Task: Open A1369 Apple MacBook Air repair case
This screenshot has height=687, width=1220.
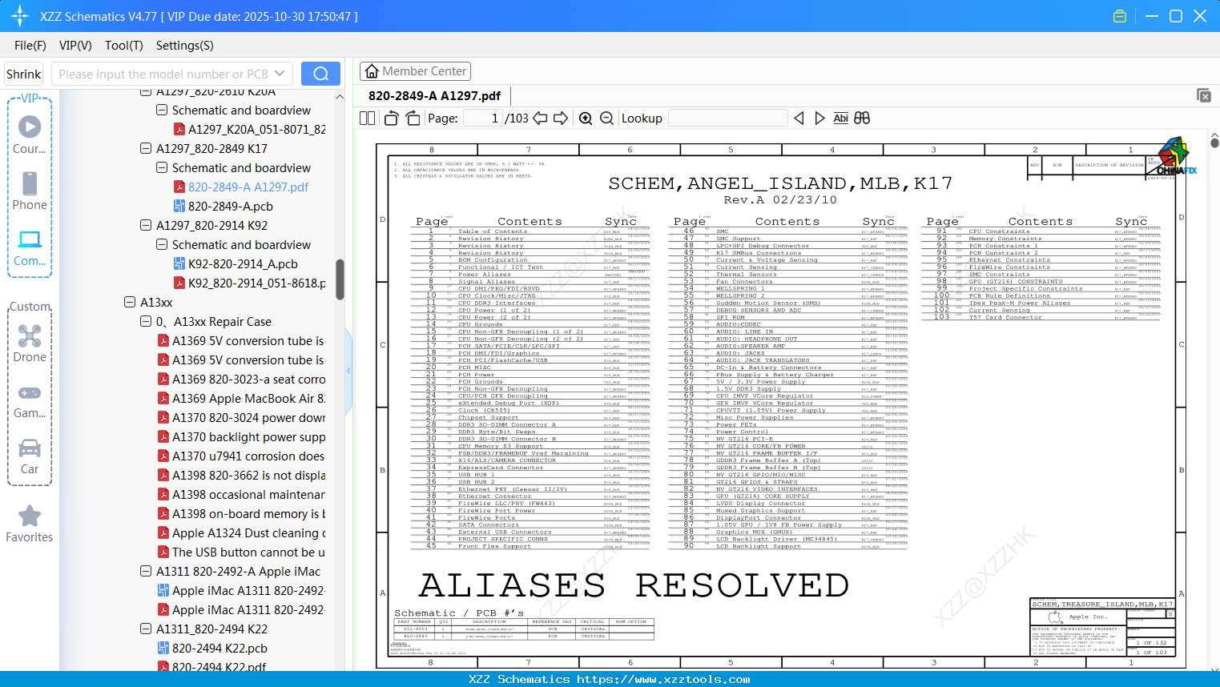Action: (248, 398)
